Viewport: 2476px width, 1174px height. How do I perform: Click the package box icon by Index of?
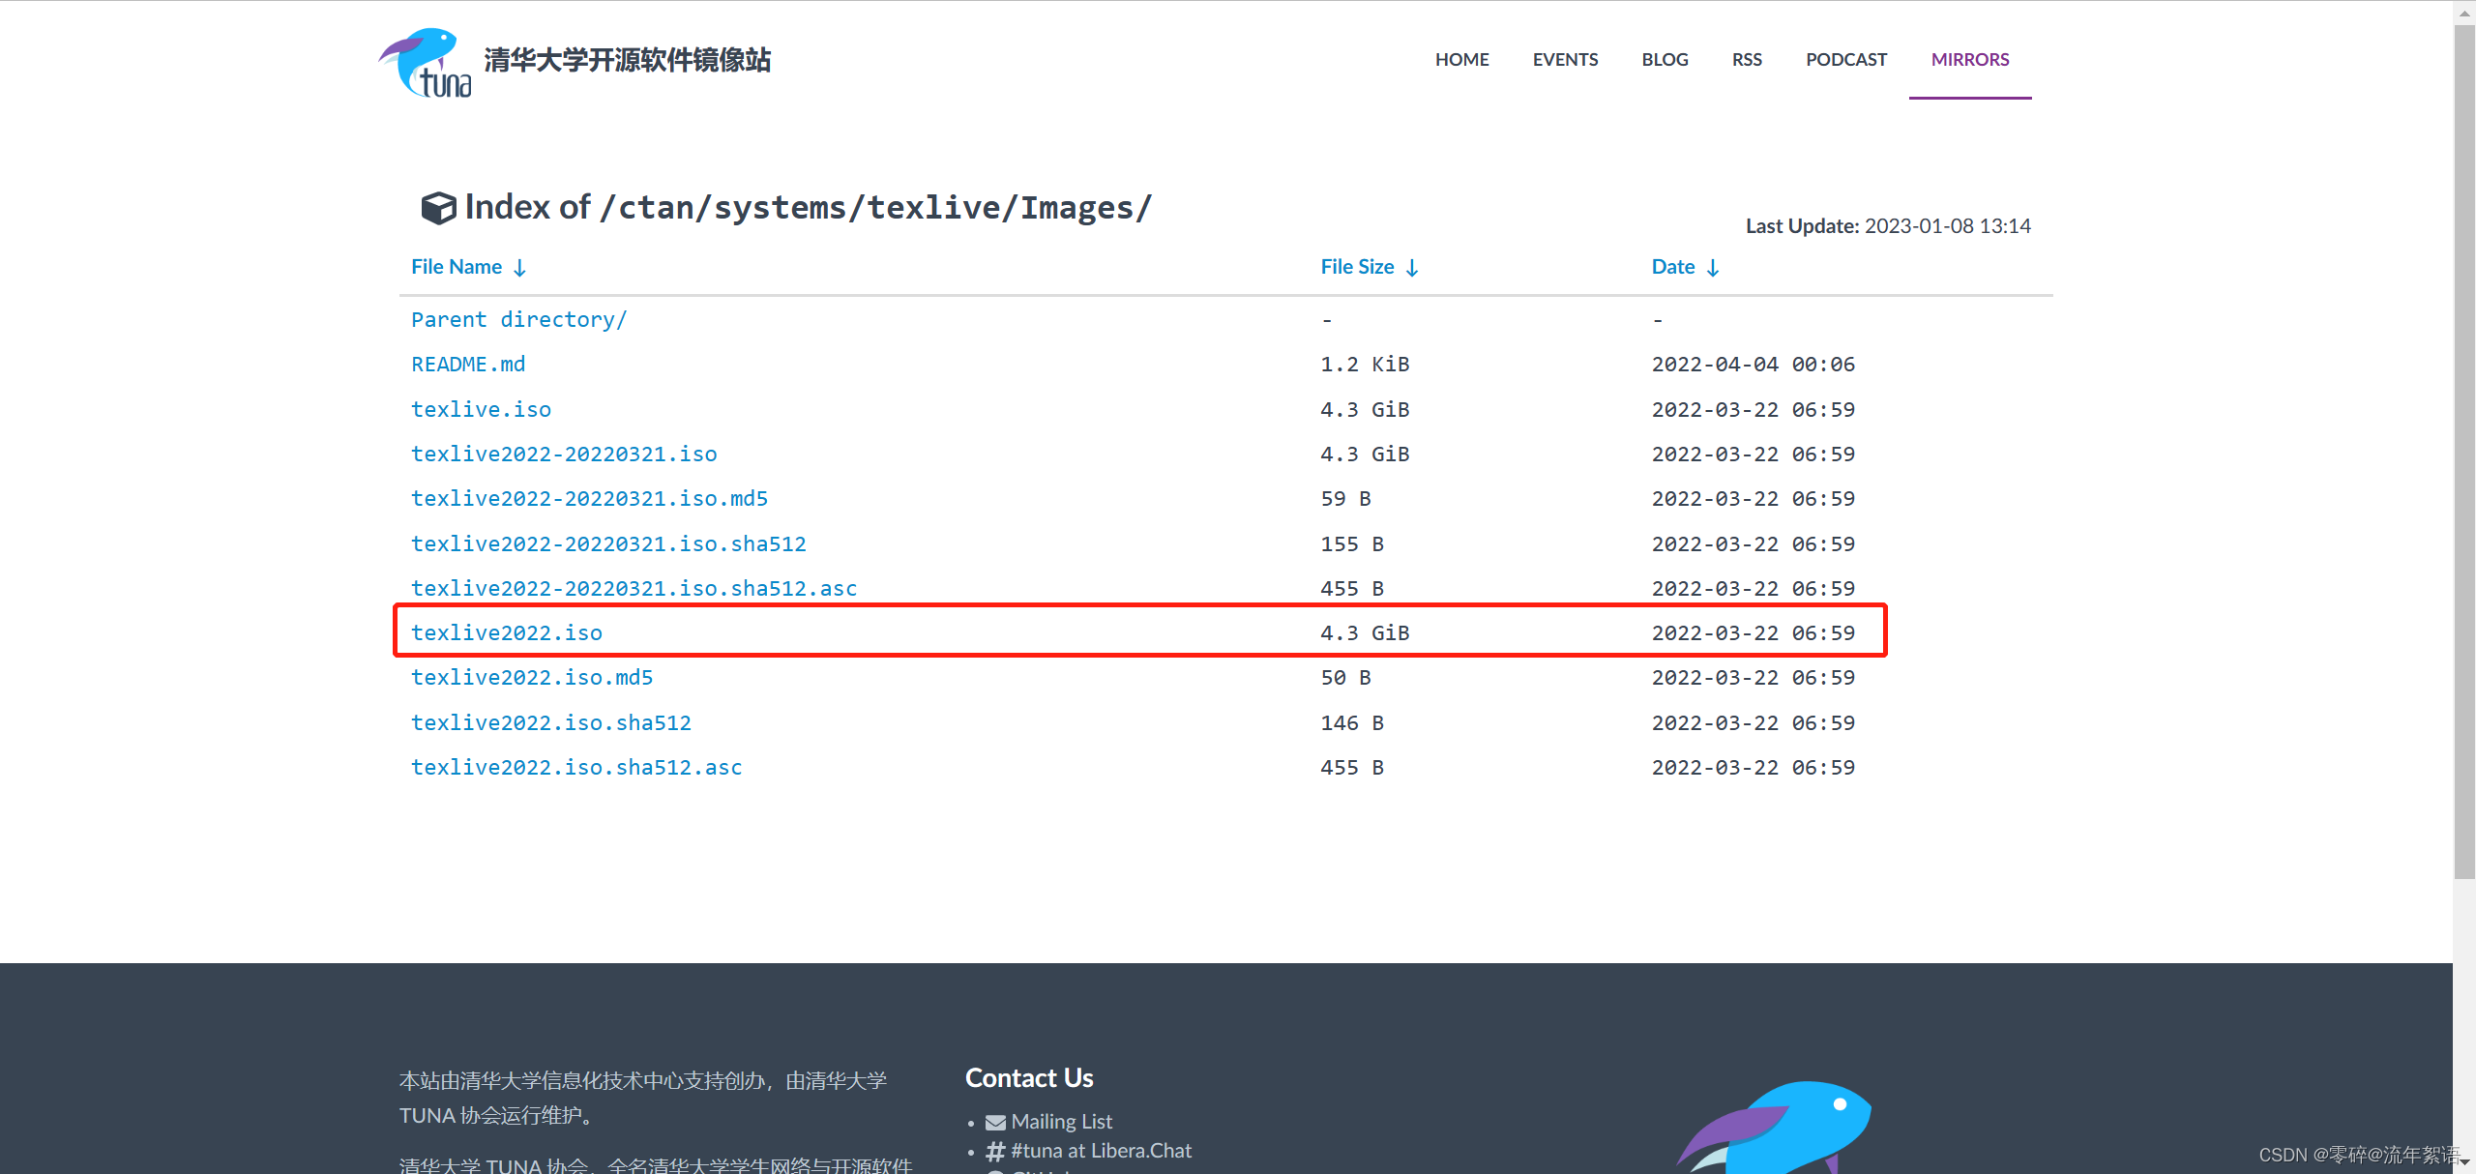pos(438,208)
